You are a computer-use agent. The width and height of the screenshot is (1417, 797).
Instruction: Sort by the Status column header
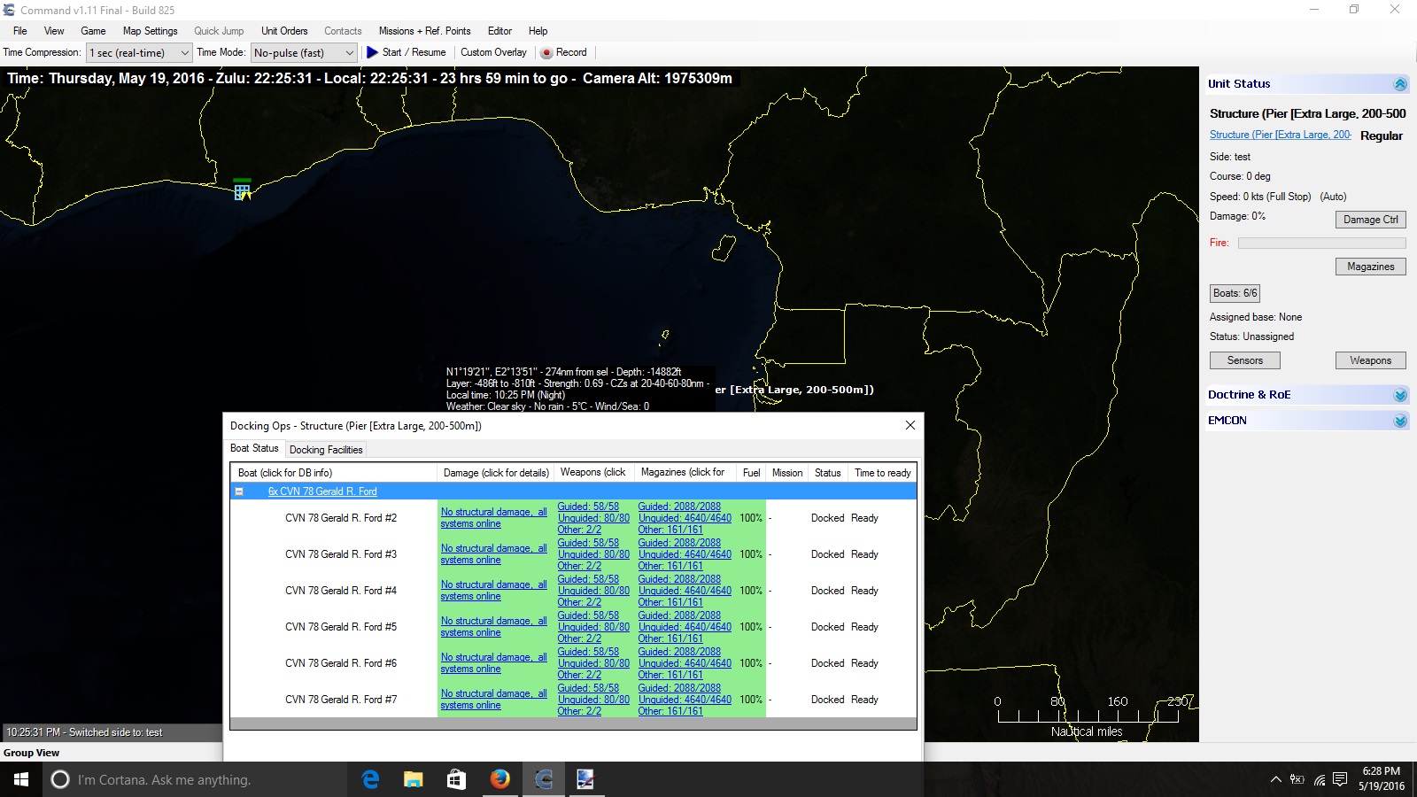point(828,473)
